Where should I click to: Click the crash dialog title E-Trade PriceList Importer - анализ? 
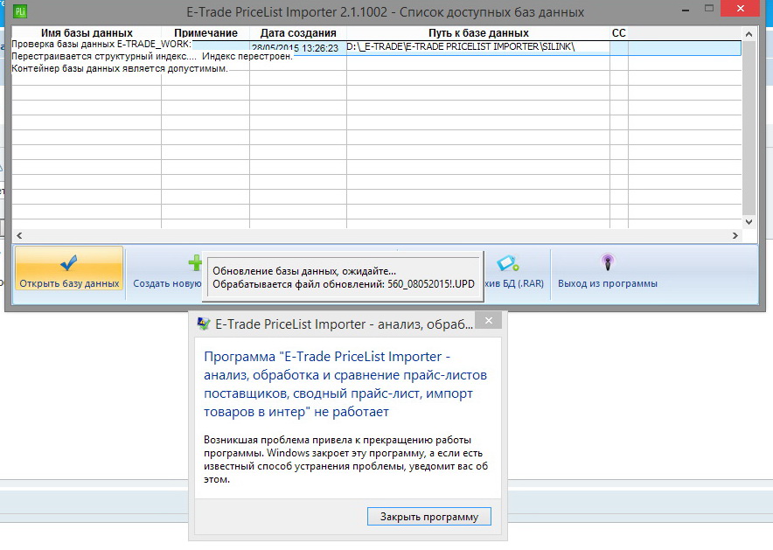(345, 324)
